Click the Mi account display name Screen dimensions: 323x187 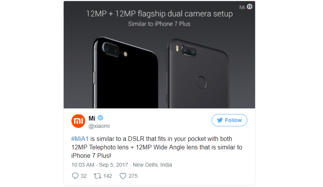(x=92, y=118)
